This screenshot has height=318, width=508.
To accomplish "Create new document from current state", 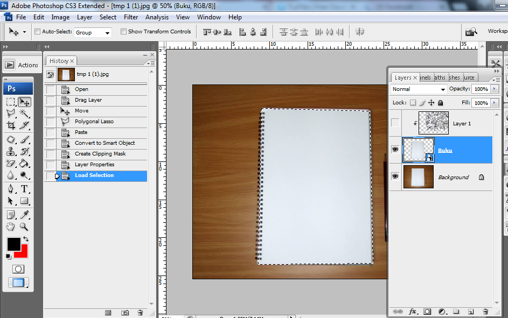I will click(x=108, y=313).
